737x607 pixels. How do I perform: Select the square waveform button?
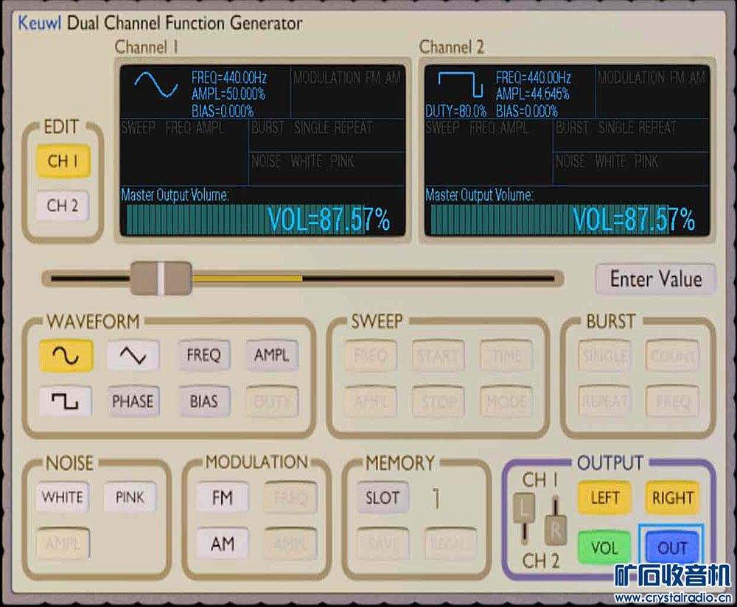pos(66,401)
